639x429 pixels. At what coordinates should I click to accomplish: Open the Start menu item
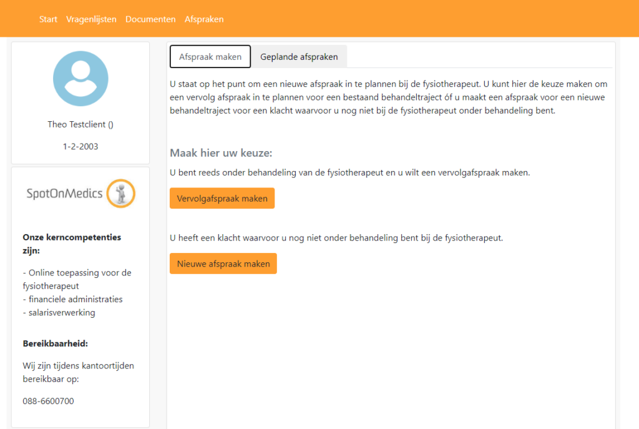48,19
